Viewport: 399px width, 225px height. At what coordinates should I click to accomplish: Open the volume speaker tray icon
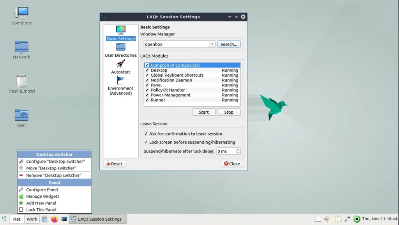click(327, 219)
